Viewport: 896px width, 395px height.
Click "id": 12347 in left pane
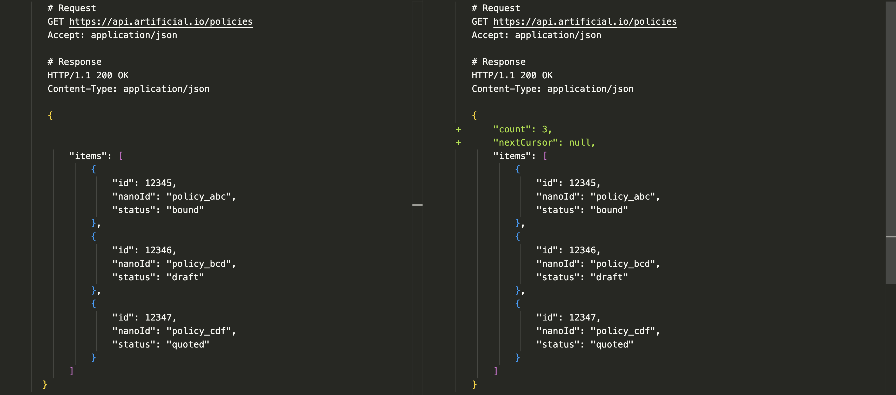click(144, 317)
